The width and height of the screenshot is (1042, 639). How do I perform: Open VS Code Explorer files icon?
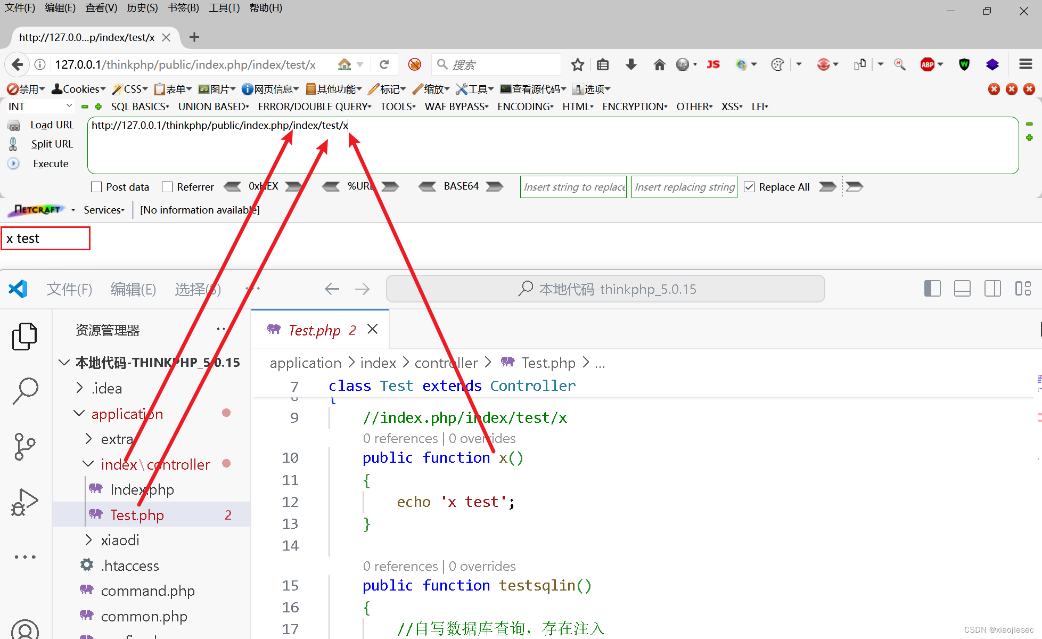[x=24, y=337]
